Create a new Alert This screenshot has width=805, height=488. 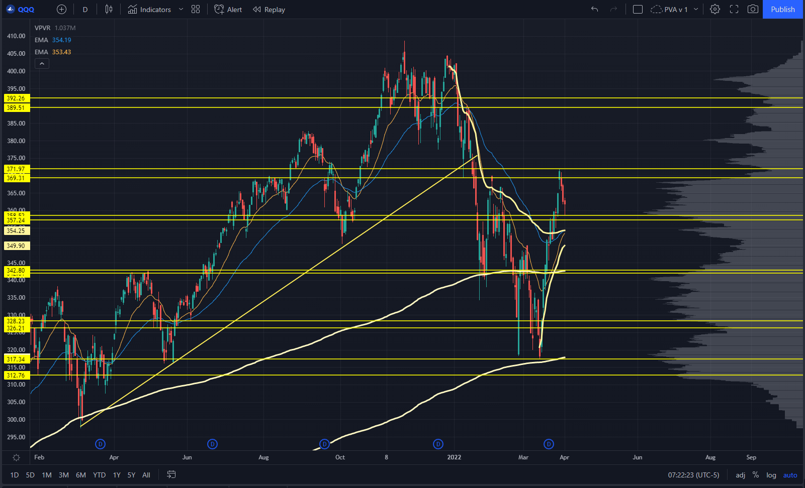[228, 10]
